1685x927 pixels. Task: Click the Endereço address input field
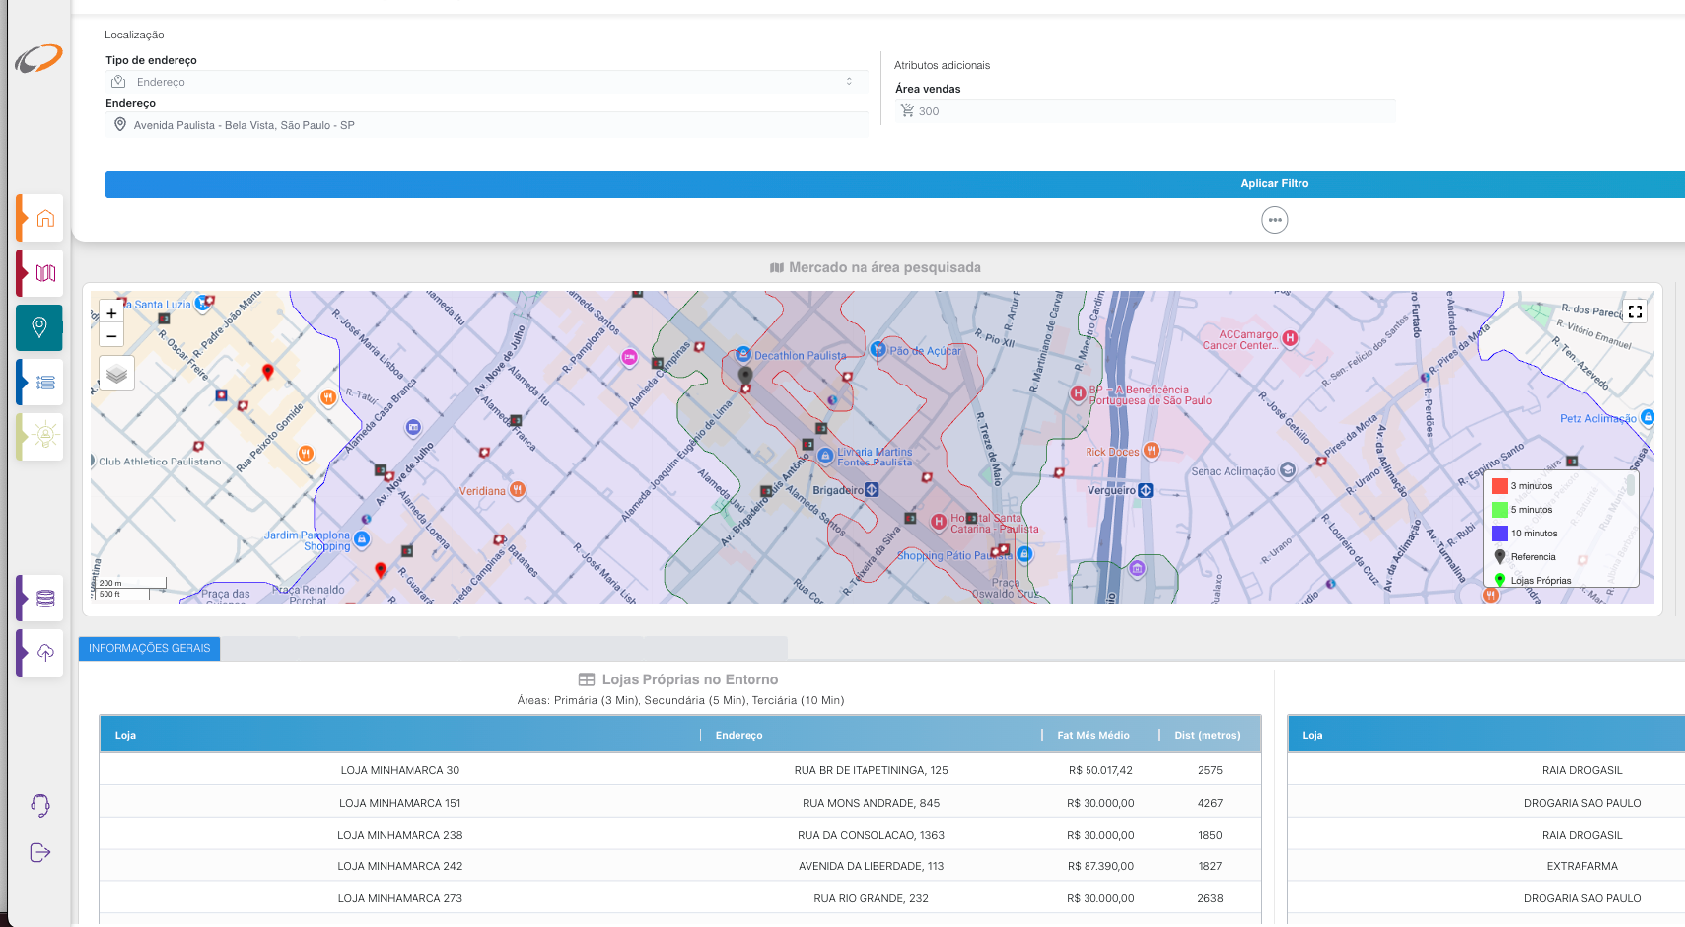coord(486,125)
